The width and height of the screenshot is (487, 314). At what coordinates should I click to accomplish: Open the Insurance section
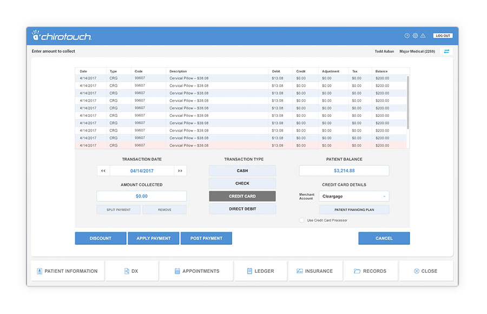click(314, 271)
